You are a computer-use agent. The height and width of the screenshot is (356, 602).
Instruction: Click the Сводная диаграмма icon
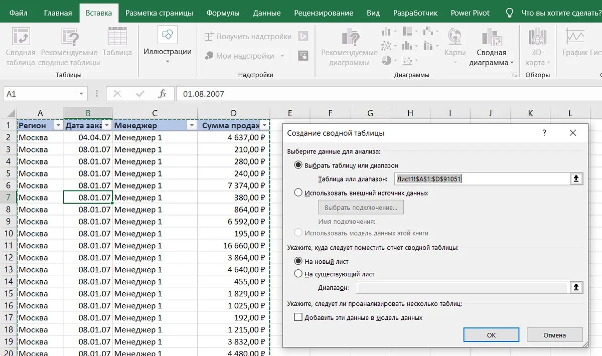(492, 38)
